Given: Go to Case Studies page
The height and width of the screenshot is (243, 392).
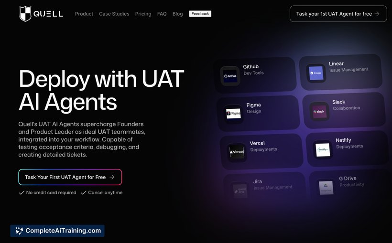Looking at the screenshot, I should coord(114,14).
